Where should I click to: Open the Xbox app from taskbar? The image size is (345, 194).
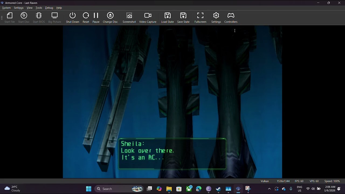[189, 189]
